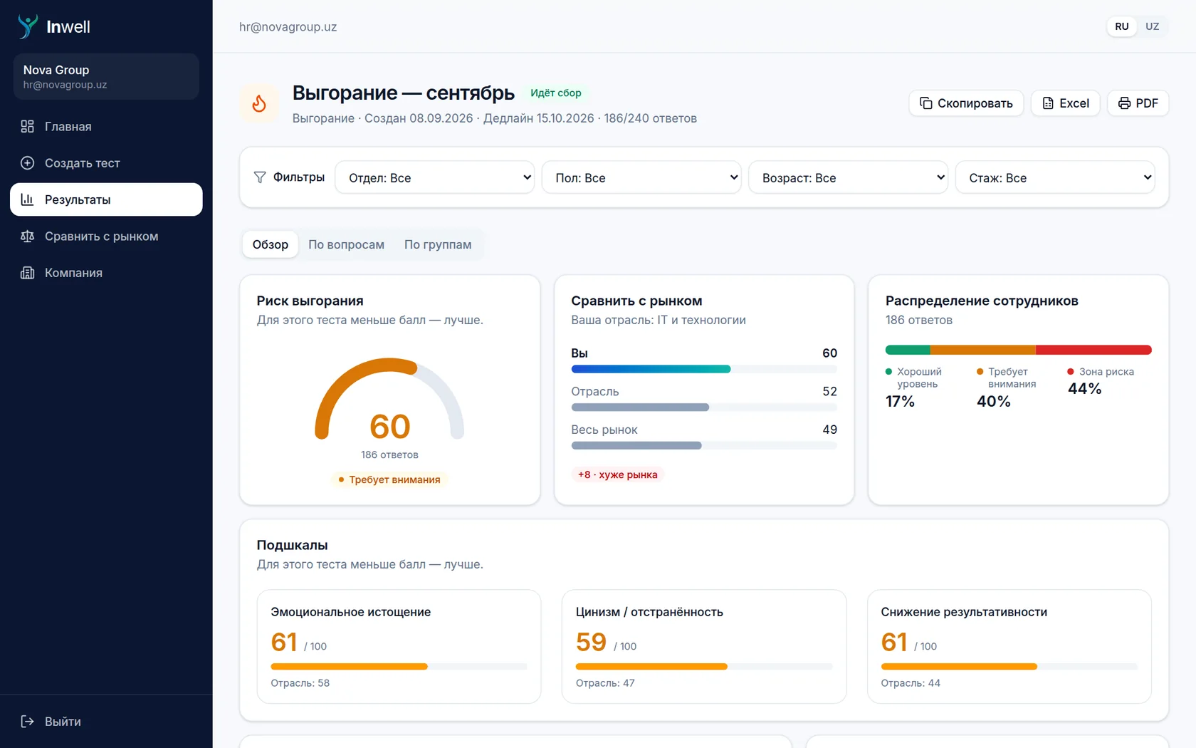Click the bar chart icon beside Результаты

(27, 199)
